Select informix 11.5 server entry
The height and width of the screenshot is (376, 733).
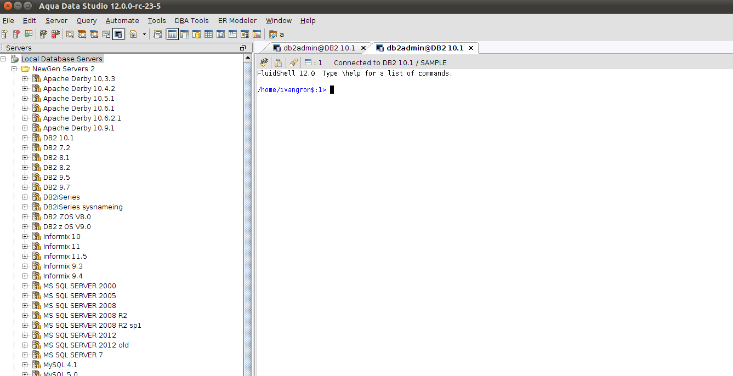pos(65,256)
